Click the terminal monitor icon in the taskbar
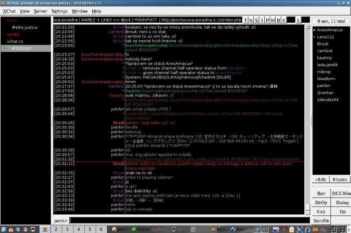The width and height of the screenshot is (351, 233). click(x=33, y=229)
